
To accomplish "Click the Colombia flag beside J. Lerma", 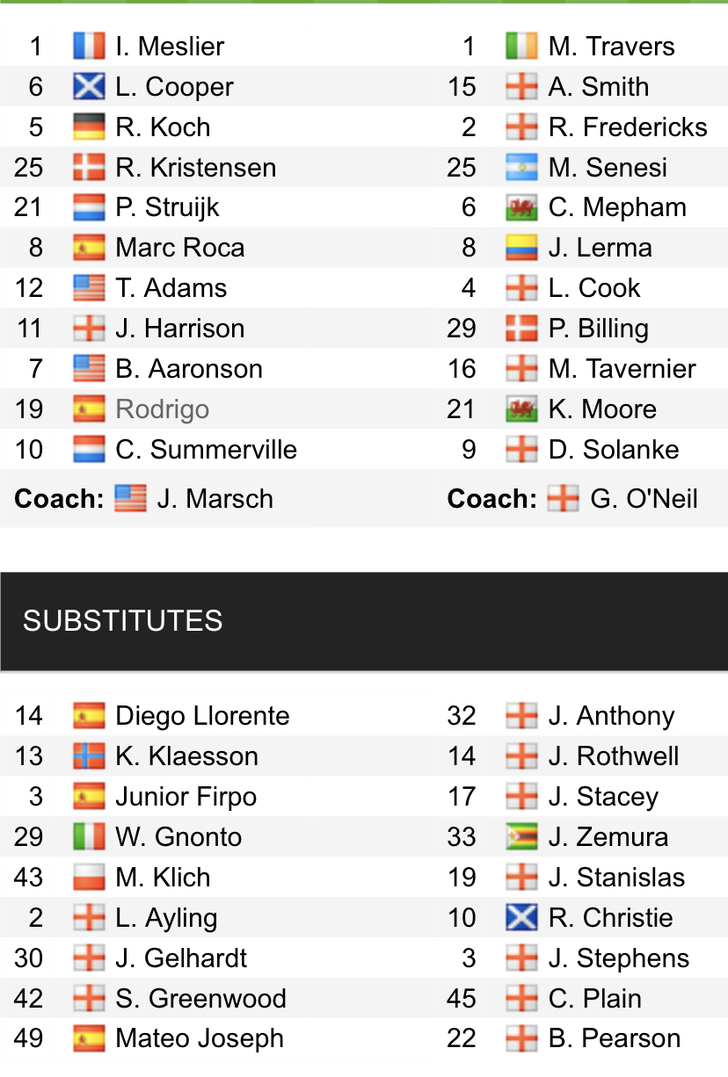I will coord(521,249).
